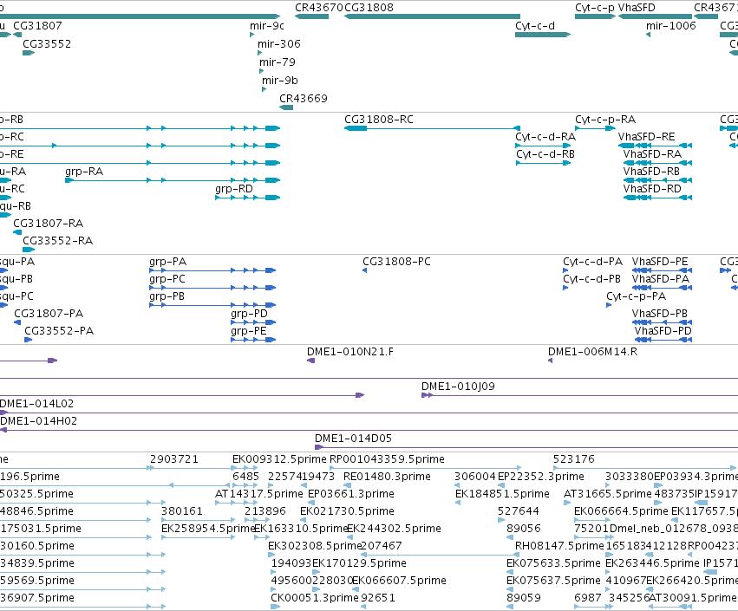The height and width of the screenshot is (611, 738).
Task: Click the CG33552 gene label
Action: click(x=47, y=44)
